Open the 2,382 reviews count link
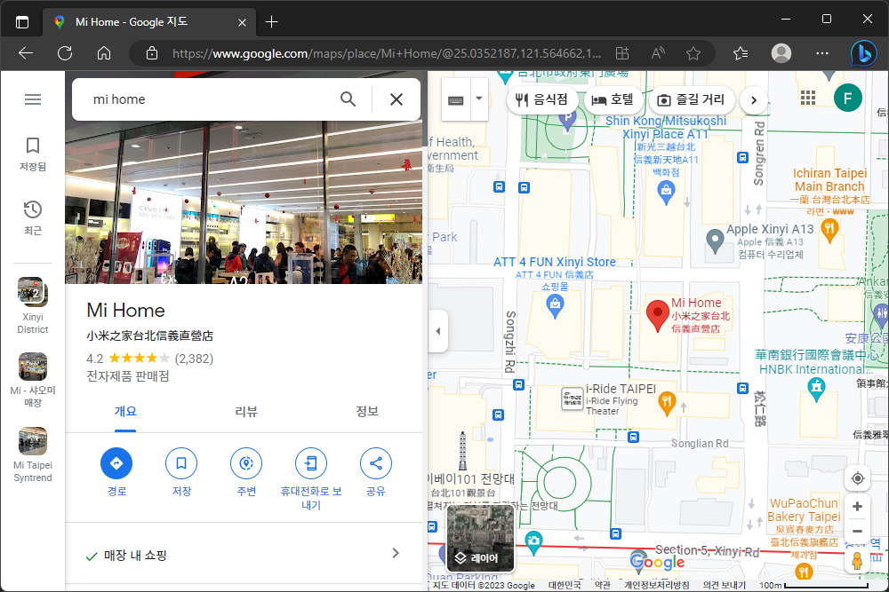 click(194, 359)
